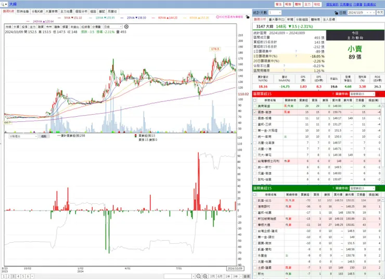The width and height of the screenshot is (385, 279).
Task: Switch to the 分點K線 tab
Action: tap(37, 11)
